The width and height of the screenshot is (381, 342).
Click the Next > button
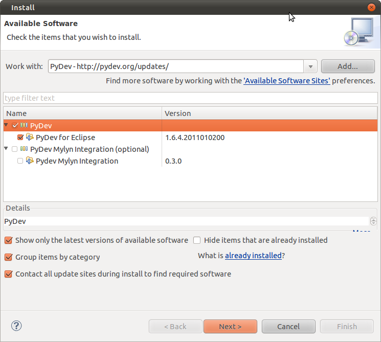(x=230, y=327)
